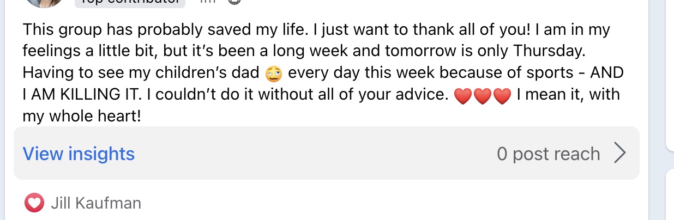Open the post's 1m timestamp link
Image resolution: width=674 pixels, height=220 pixels.
click(208, 2)
